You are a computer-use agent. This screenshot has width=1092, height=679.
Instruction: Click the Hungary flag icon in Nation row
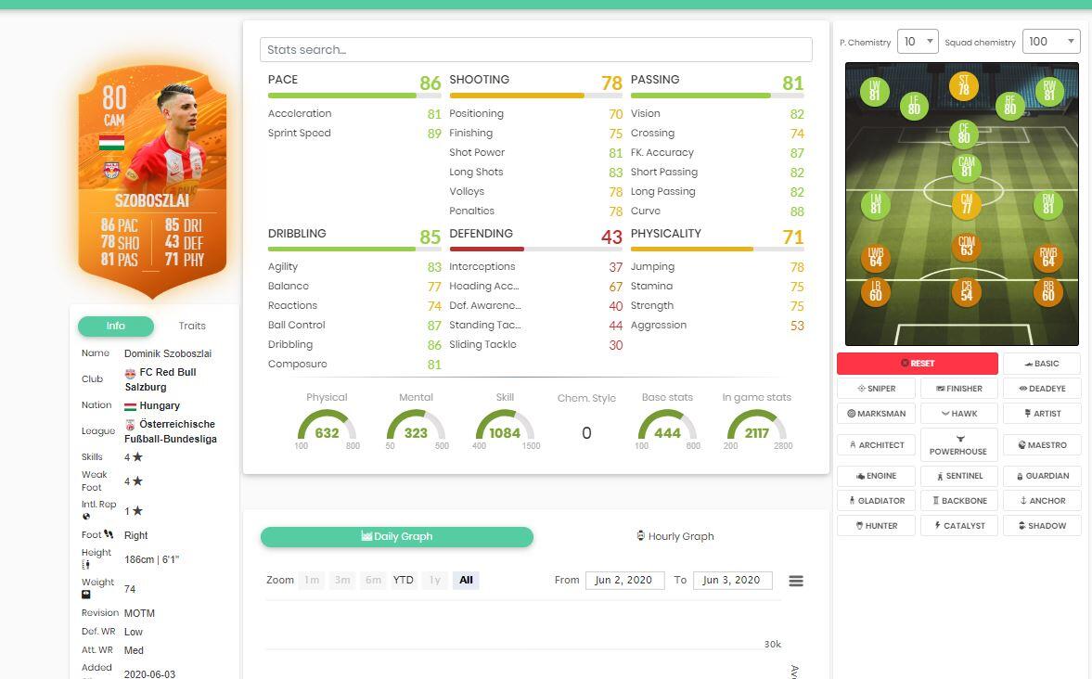tap(131, 406)
